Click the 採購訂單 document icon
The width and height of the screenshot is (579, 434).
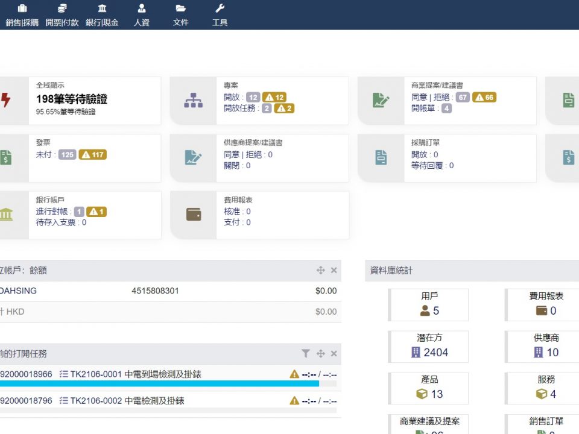381,158
